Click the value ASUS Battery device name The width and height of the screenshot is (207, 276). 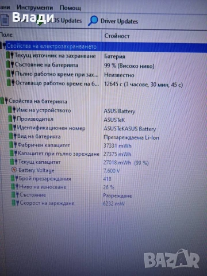(x=120, y=111)
